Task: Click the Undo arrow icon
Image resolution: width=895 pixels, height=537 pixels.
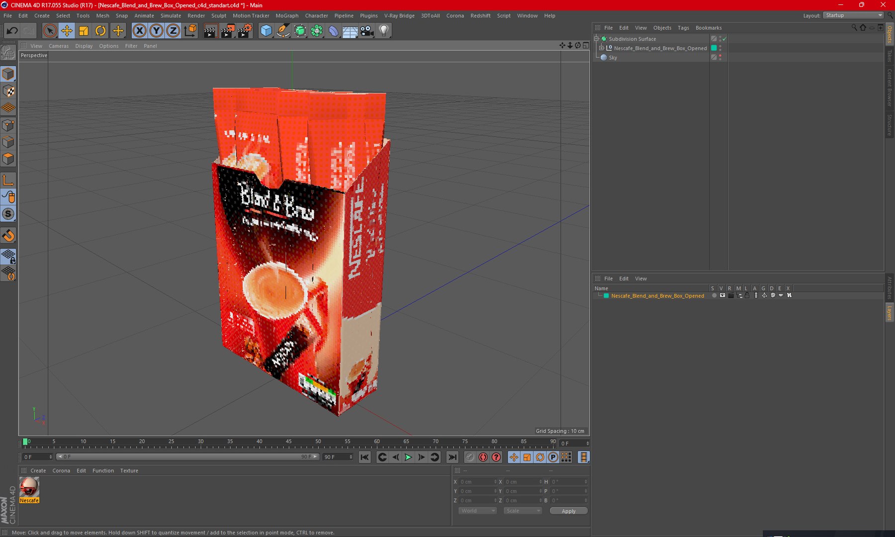Action: pos(12,31)
